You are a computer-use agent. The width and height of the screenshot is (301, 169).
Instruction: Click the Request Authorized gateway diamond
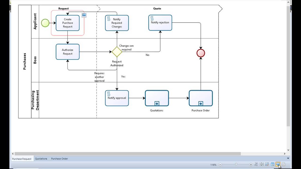coord(117,52)
